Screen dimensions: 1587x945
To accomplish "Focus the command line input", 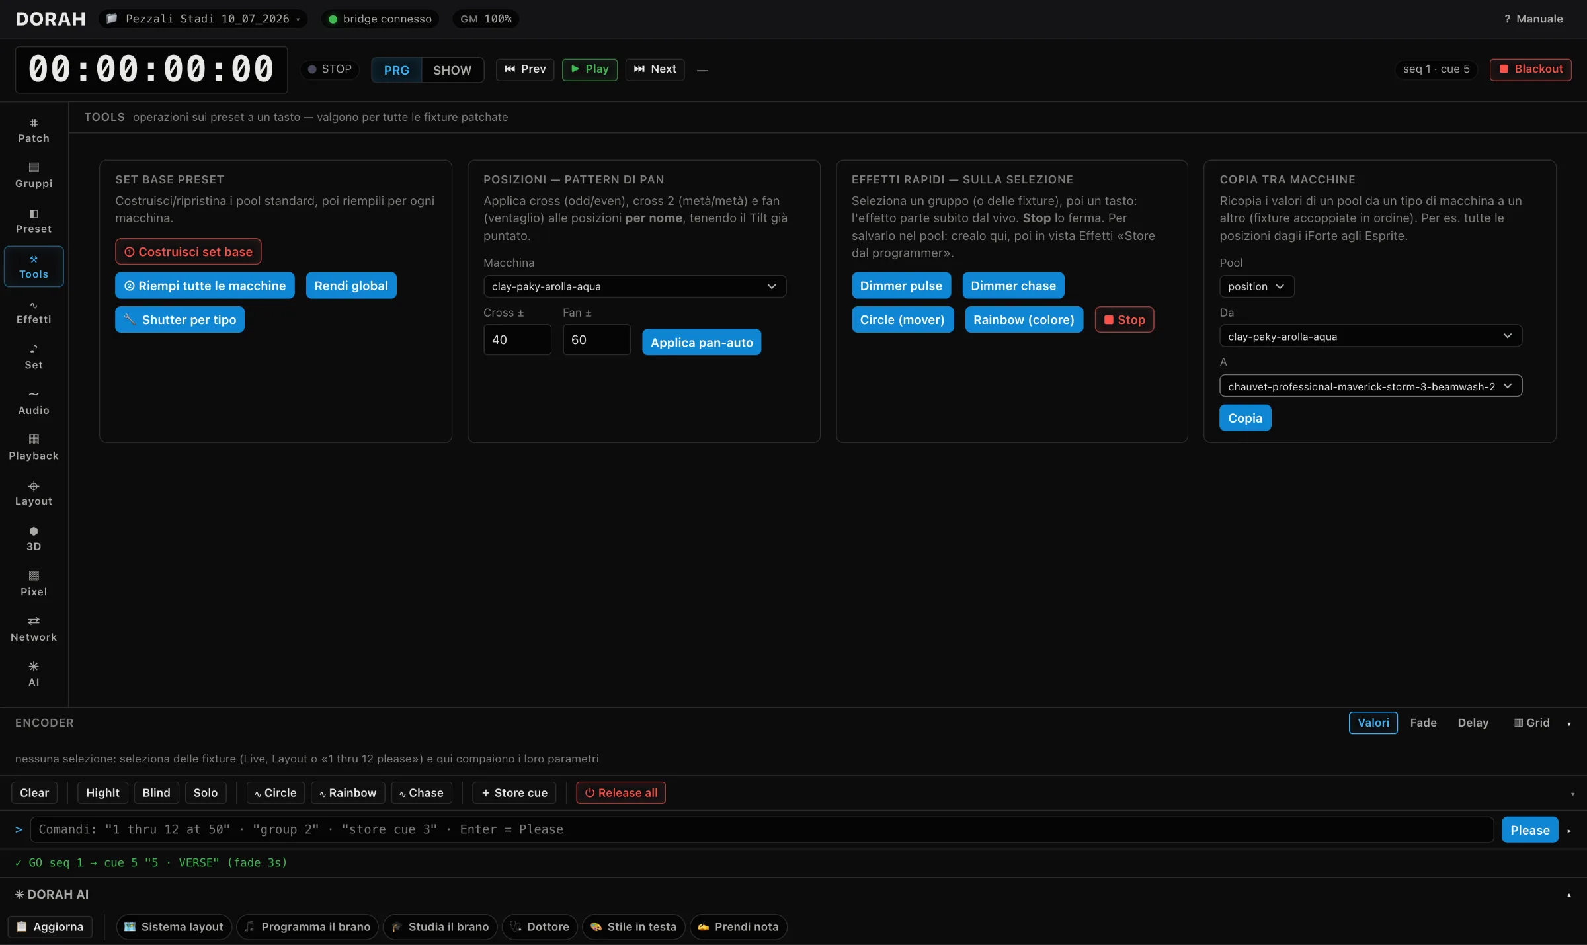I will (762, 830).
